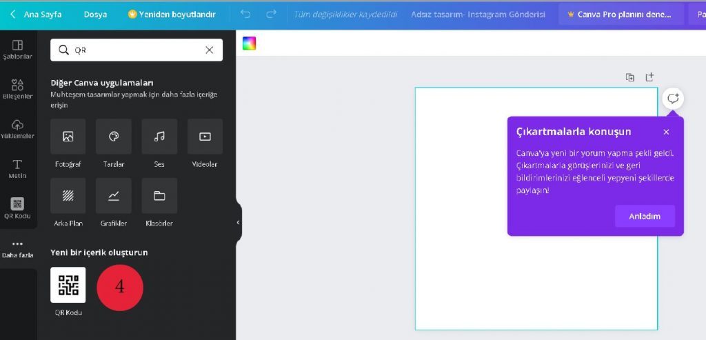Open the Grafikler charts tile
Viewport: 706px width, 340px height.
pyautogui.click(x=114, y=196)
